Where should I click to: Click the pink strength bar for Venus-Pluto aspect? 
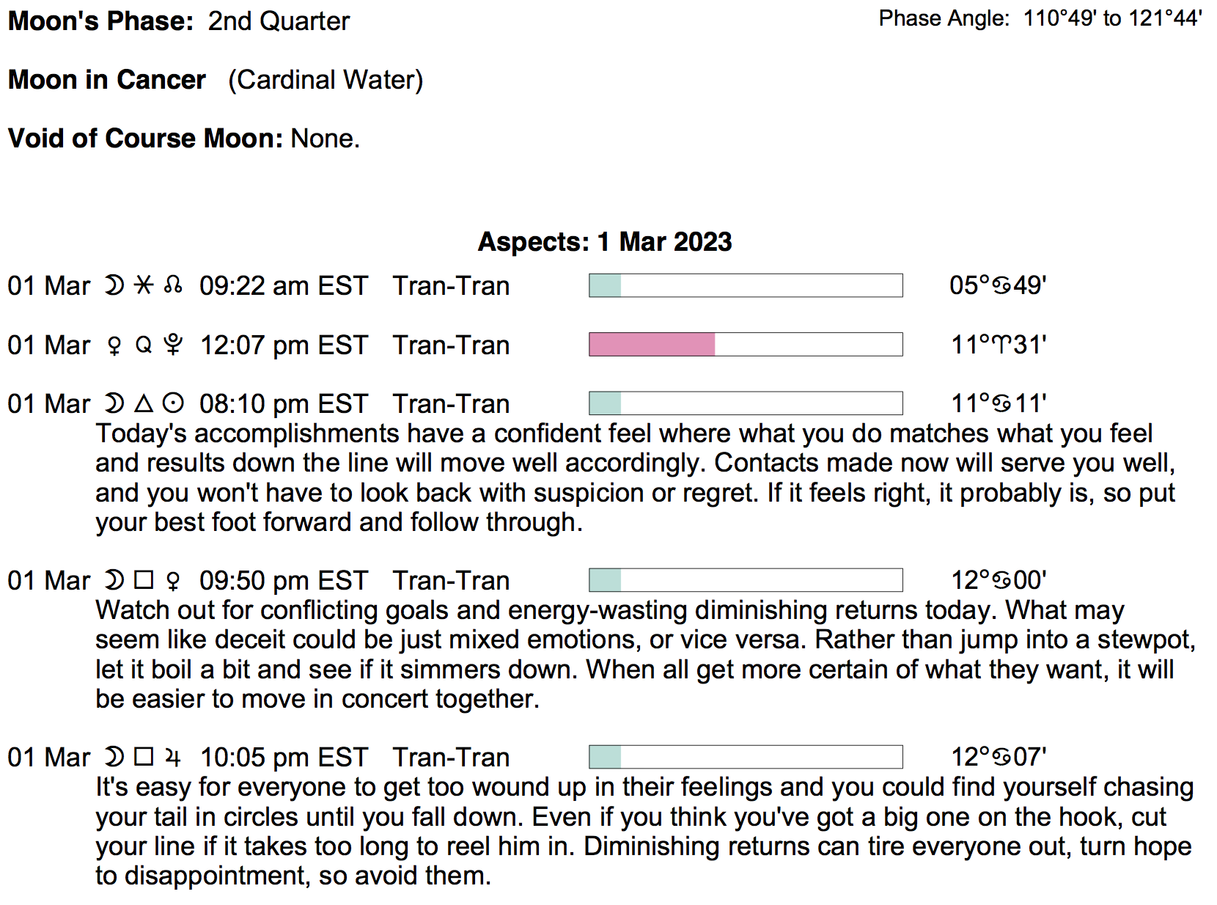[x=652, y=345]
